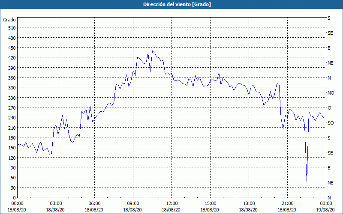Click the 420 y-axis tick label

(12, 58)
